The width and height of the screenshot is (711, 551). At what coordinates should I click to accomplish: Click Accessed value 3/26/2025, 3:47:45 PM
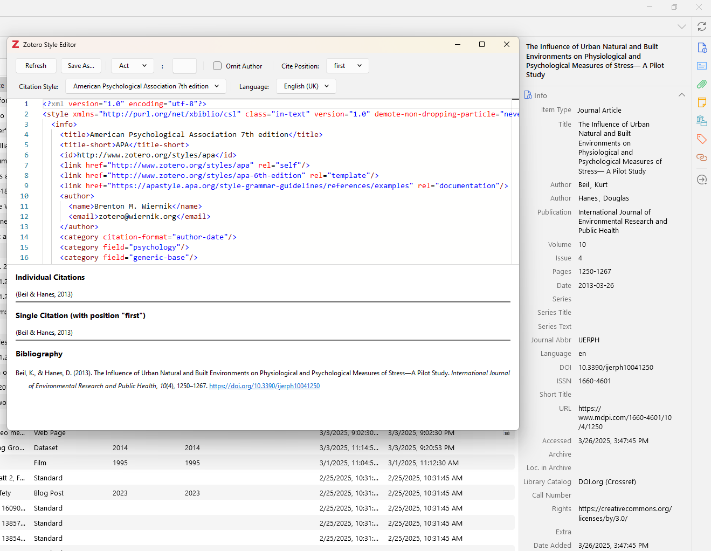coord(613,441)
